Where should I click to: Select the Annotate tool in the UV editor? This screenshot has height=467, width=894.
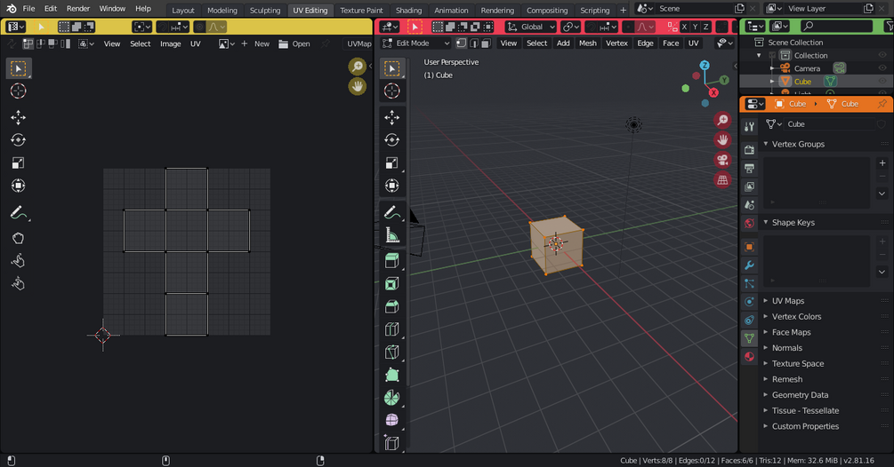coord(19,213)
